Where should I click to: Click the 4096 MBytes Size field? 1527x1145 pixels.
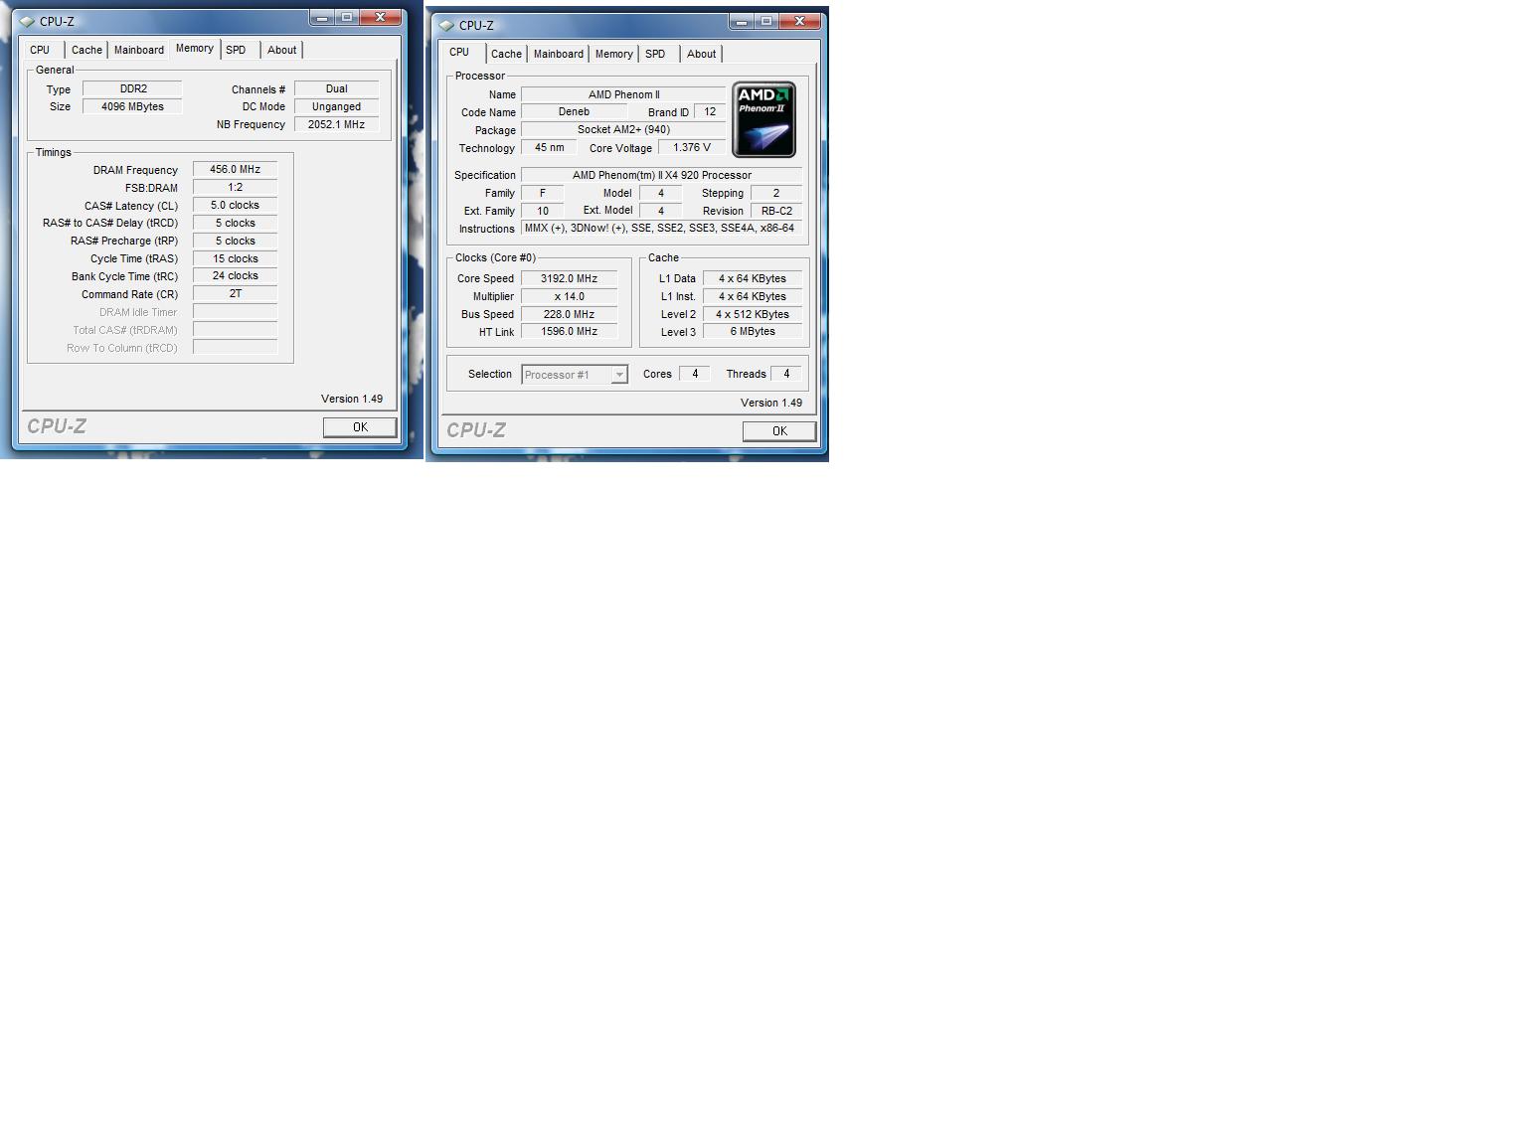point(132,106)
